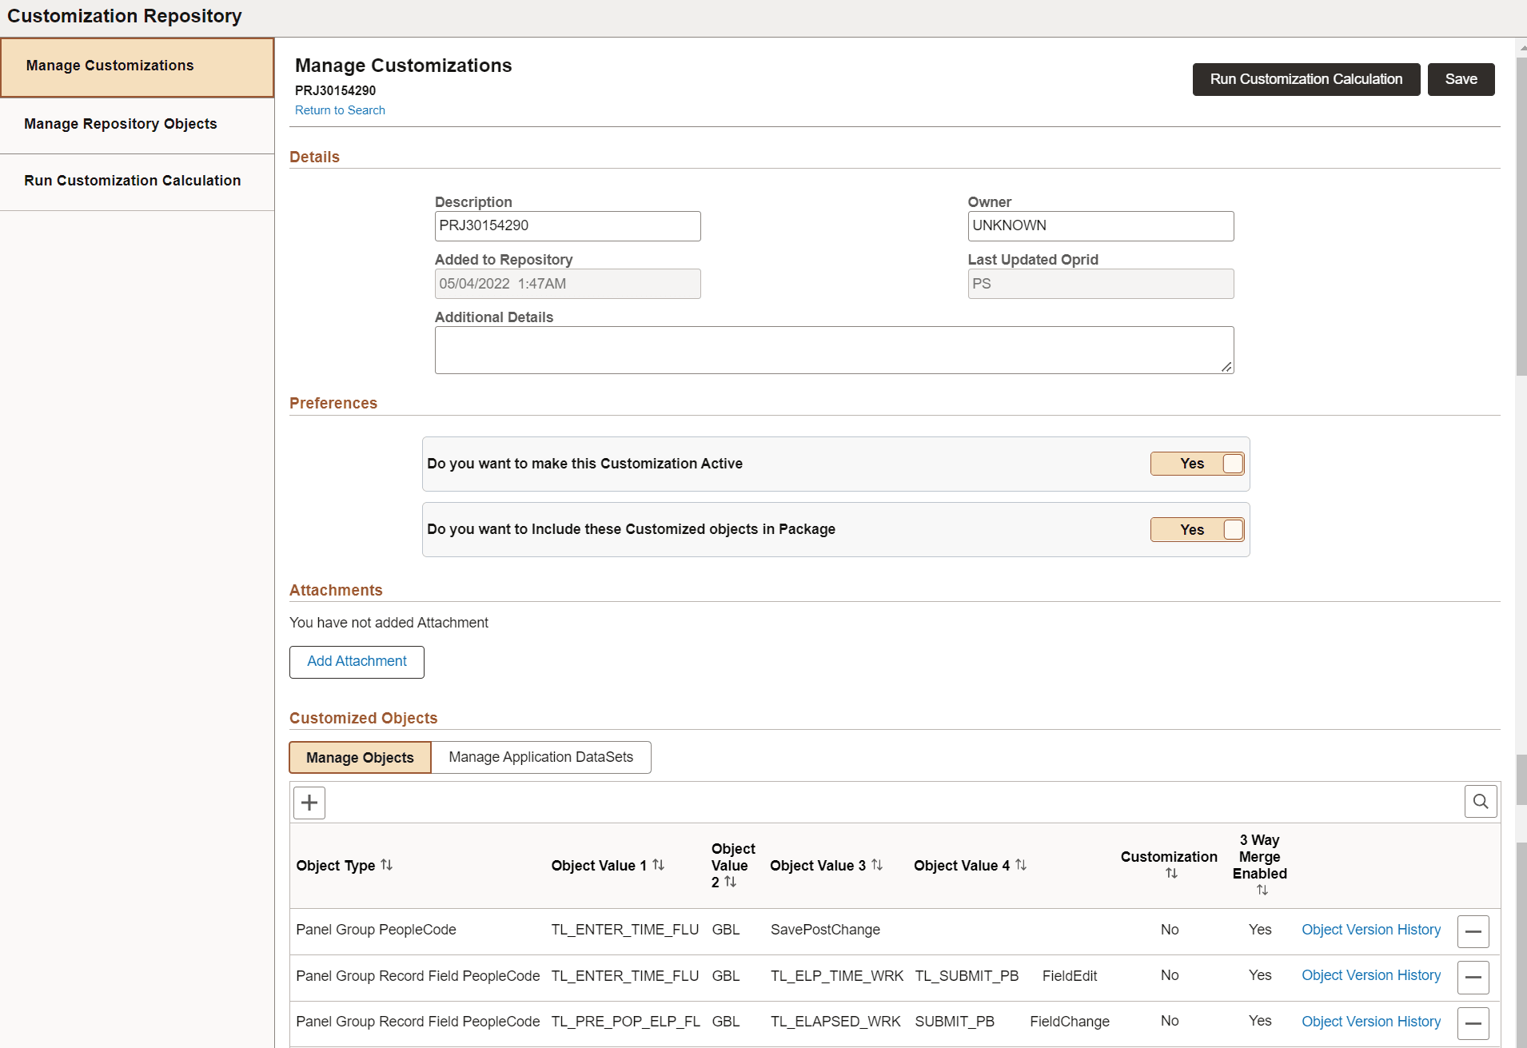The width and height of the screenshot is (1527, 1048).
Task: Sort the 3 Way Merge Enabled column
Action: (1261, 889)
